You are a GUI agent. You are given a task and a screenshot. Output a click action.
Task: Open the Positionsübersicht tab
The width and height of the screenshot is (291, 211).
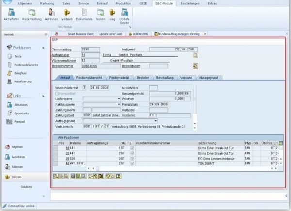tap(89, 78)
